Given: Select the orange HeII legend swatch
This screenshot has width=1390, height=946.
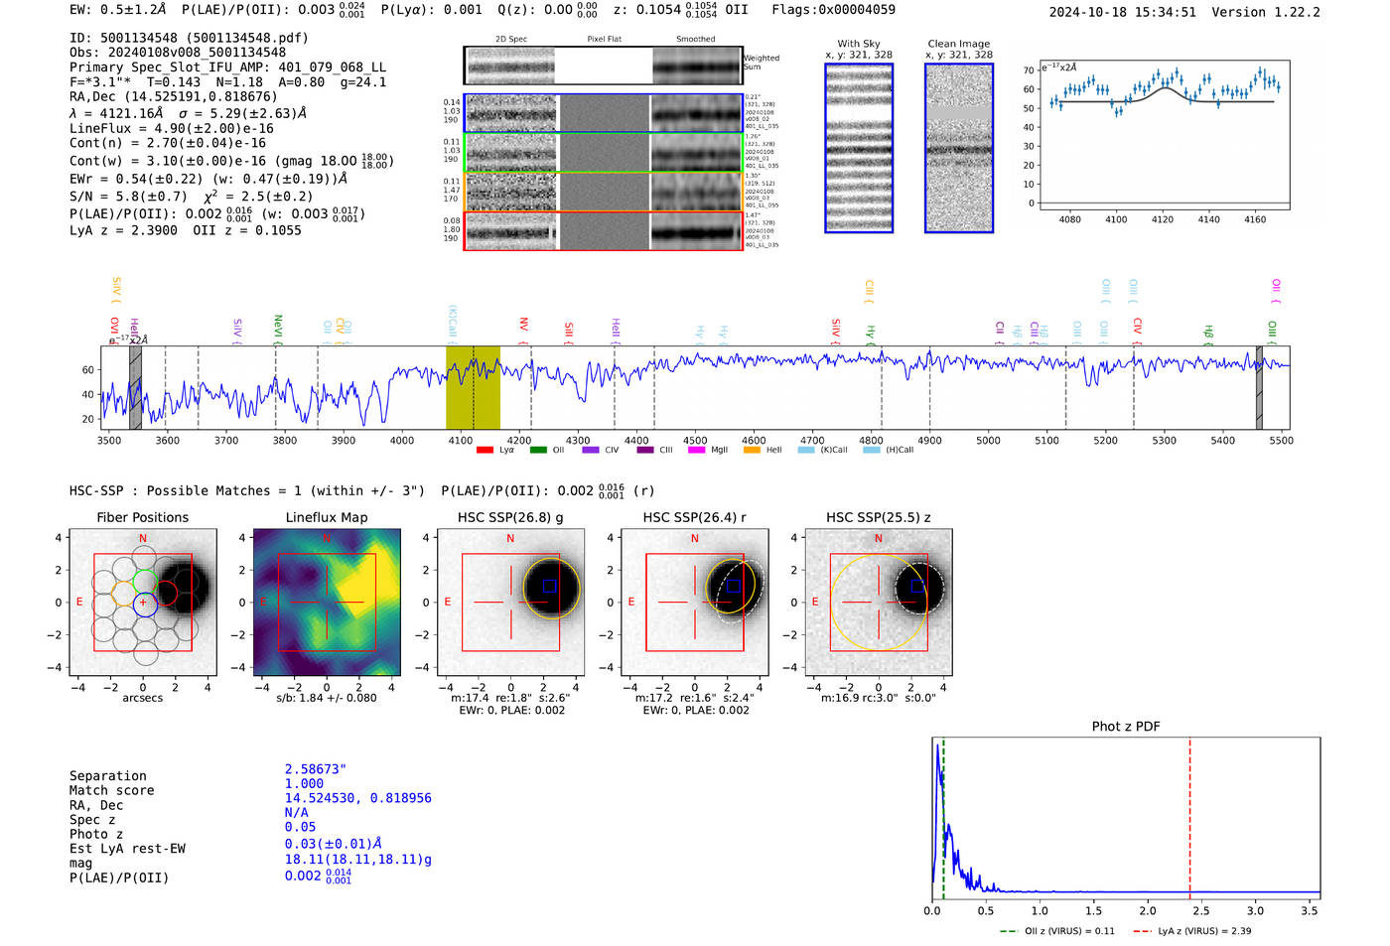Looking at the screenshot, I should tap(752, 451).
